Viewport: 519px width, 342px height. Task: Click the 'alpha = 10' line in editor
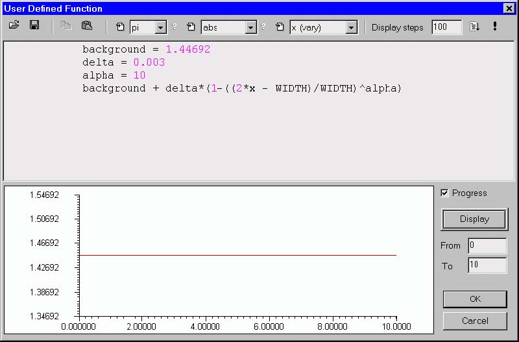(114, 75)
